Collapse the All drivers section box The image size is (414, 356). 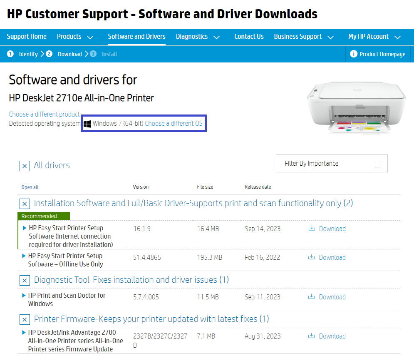(x=25, y=166)
